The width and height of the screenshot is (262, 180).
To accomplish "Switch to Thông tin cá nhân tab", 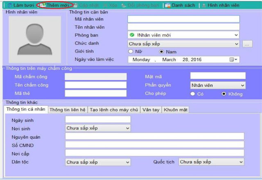I will point(26,109).
